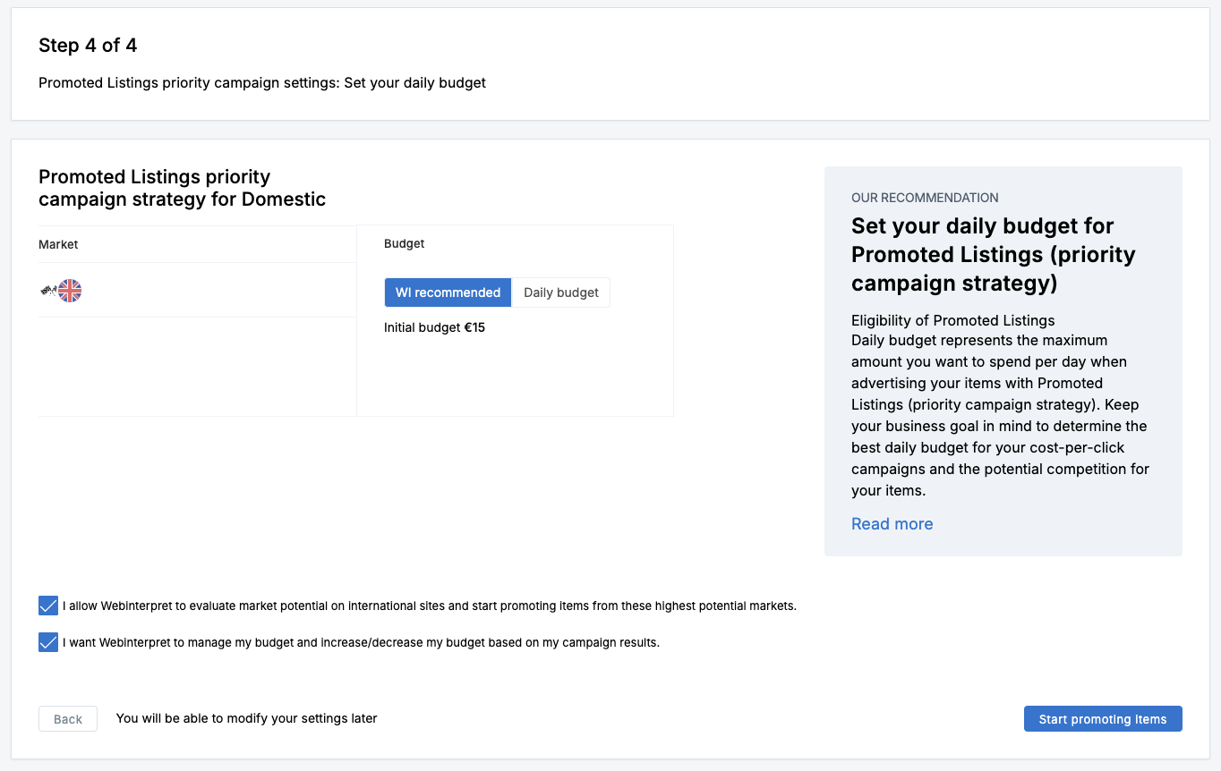
Task: Switch to the Daily budget option
Action: [561, 292]
